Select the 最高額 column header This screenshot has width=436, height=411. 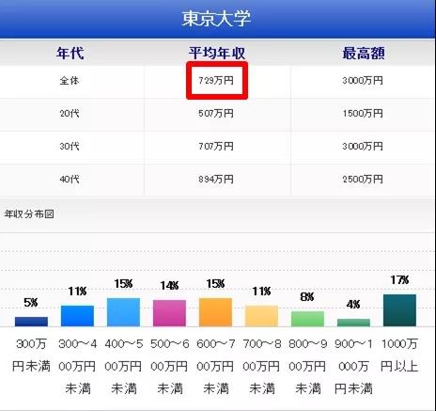(364, 53)
